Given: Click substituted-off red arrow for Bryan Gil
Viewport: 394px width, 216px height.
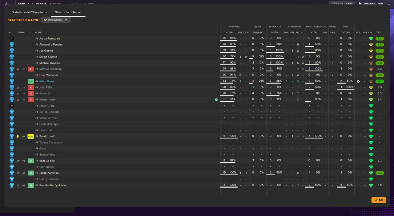Looking at the screenshot, I should point(30,93).
